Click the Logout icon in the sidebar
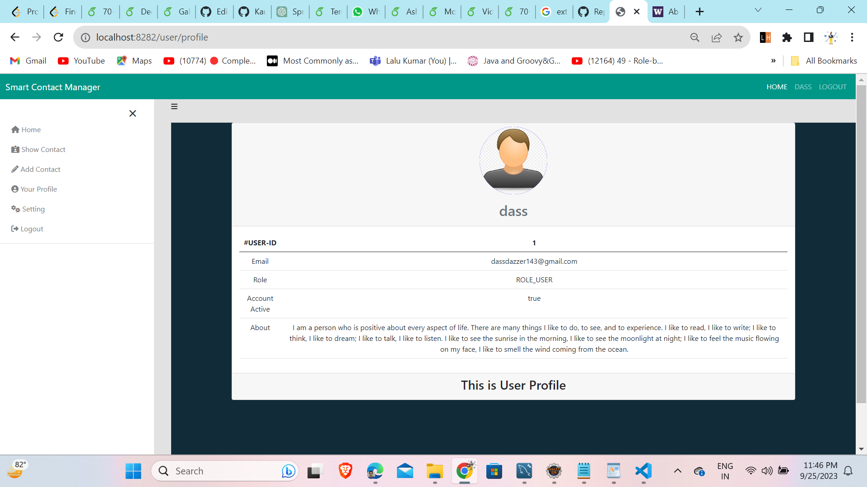 (x=14, y=229)
